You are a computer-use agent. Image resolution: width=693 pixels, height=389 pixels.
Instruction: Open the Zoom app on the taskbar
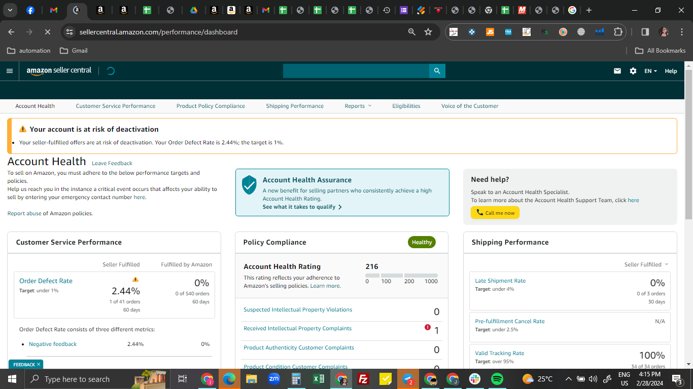[274, 379]
